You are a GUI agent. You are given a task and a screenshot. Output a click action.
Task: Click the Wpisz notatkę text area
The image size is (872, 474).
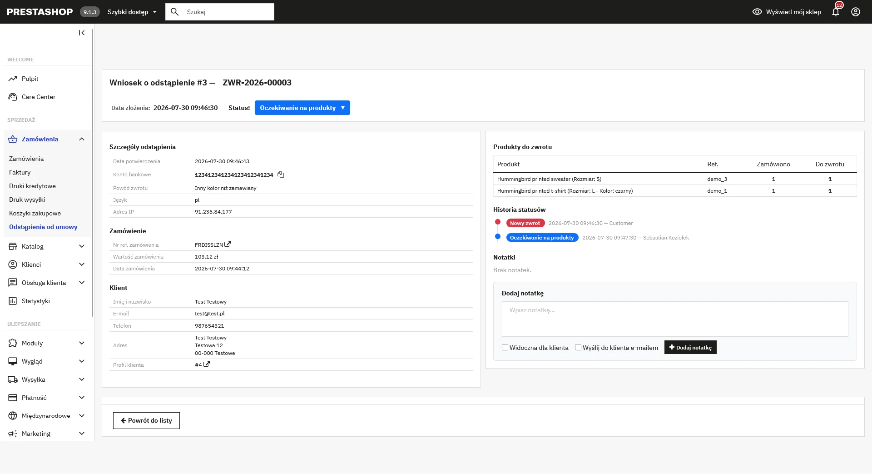click(675, 319)
